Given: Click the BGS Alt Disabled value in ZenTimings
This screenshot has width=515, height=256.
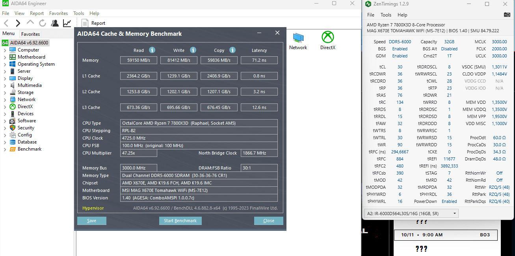Looking at the screenshot, I should coord(449,49).
